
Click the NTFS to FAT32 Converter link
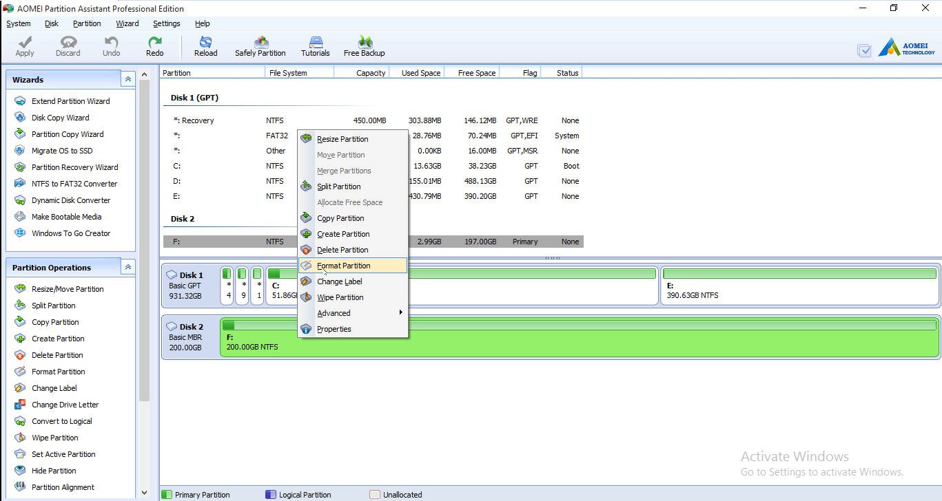[x=74, y=184]
